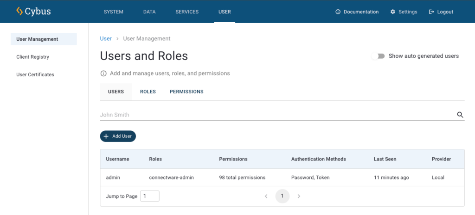Click the User Management breadcrumb text
This screenshot has height=215, width=475.
tap(147, 39)
